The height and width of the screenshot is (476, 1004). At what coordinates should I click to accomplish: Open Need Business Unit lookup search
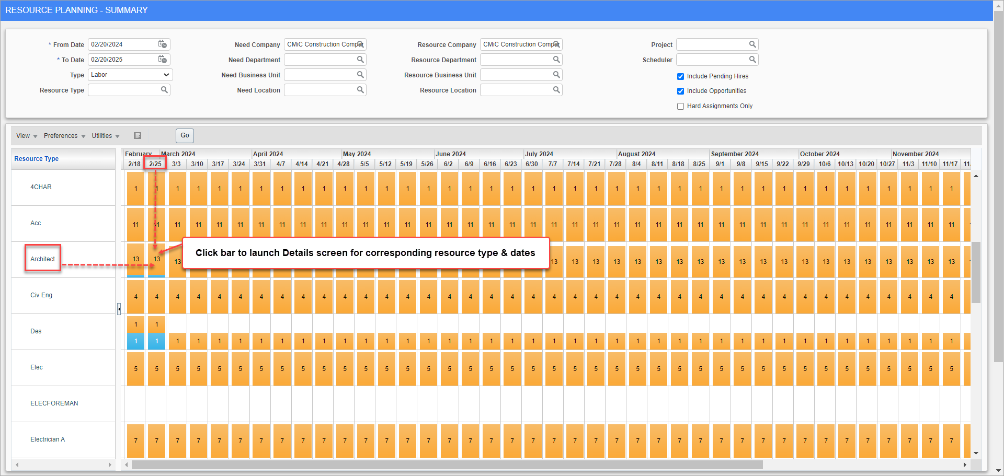pyautogui.click(x=360, y=75)
